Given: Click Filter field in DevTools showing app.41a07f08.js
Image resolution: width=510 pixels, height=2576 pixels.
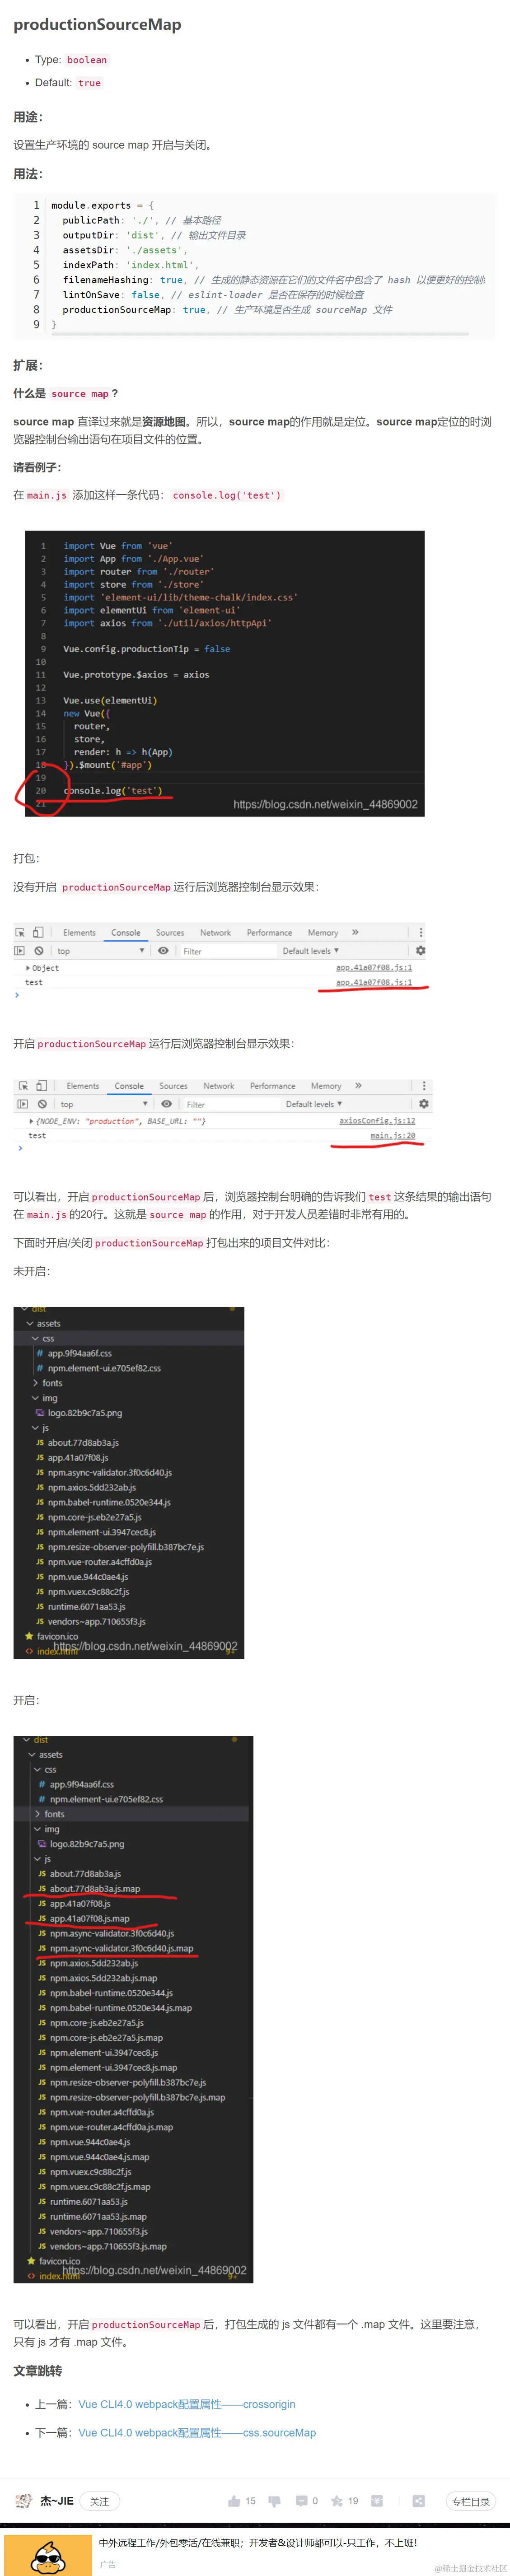Looking at the screenshot, I should [x=228, y=951].
